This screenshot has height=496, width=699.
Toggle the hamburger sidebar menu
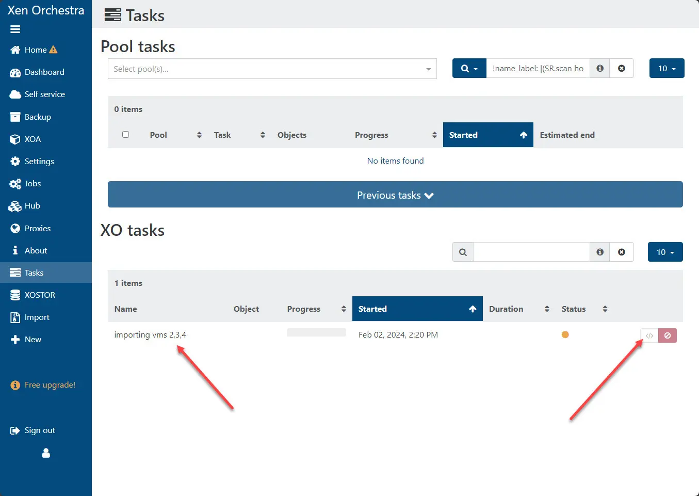pos(15,29)
